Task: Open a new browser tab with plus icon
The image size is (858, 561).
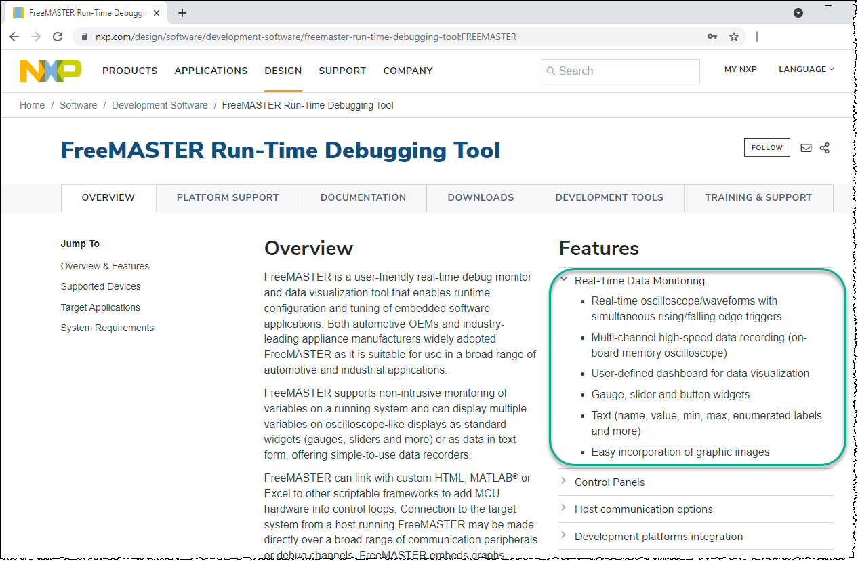Action: 182,13
